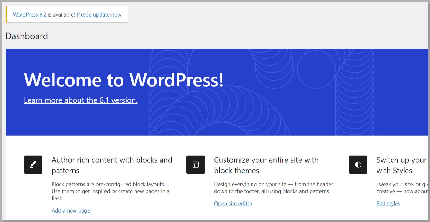Open Learn more about the 6.1 version
Image resolution: width=430 pixels, height=222 pixels.
click(80, 100)
